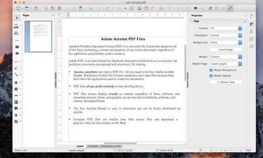The height and width of the screenshot is (158, 263).
Task: Click the vertical document scrollbar
Action: coord(185,63)
